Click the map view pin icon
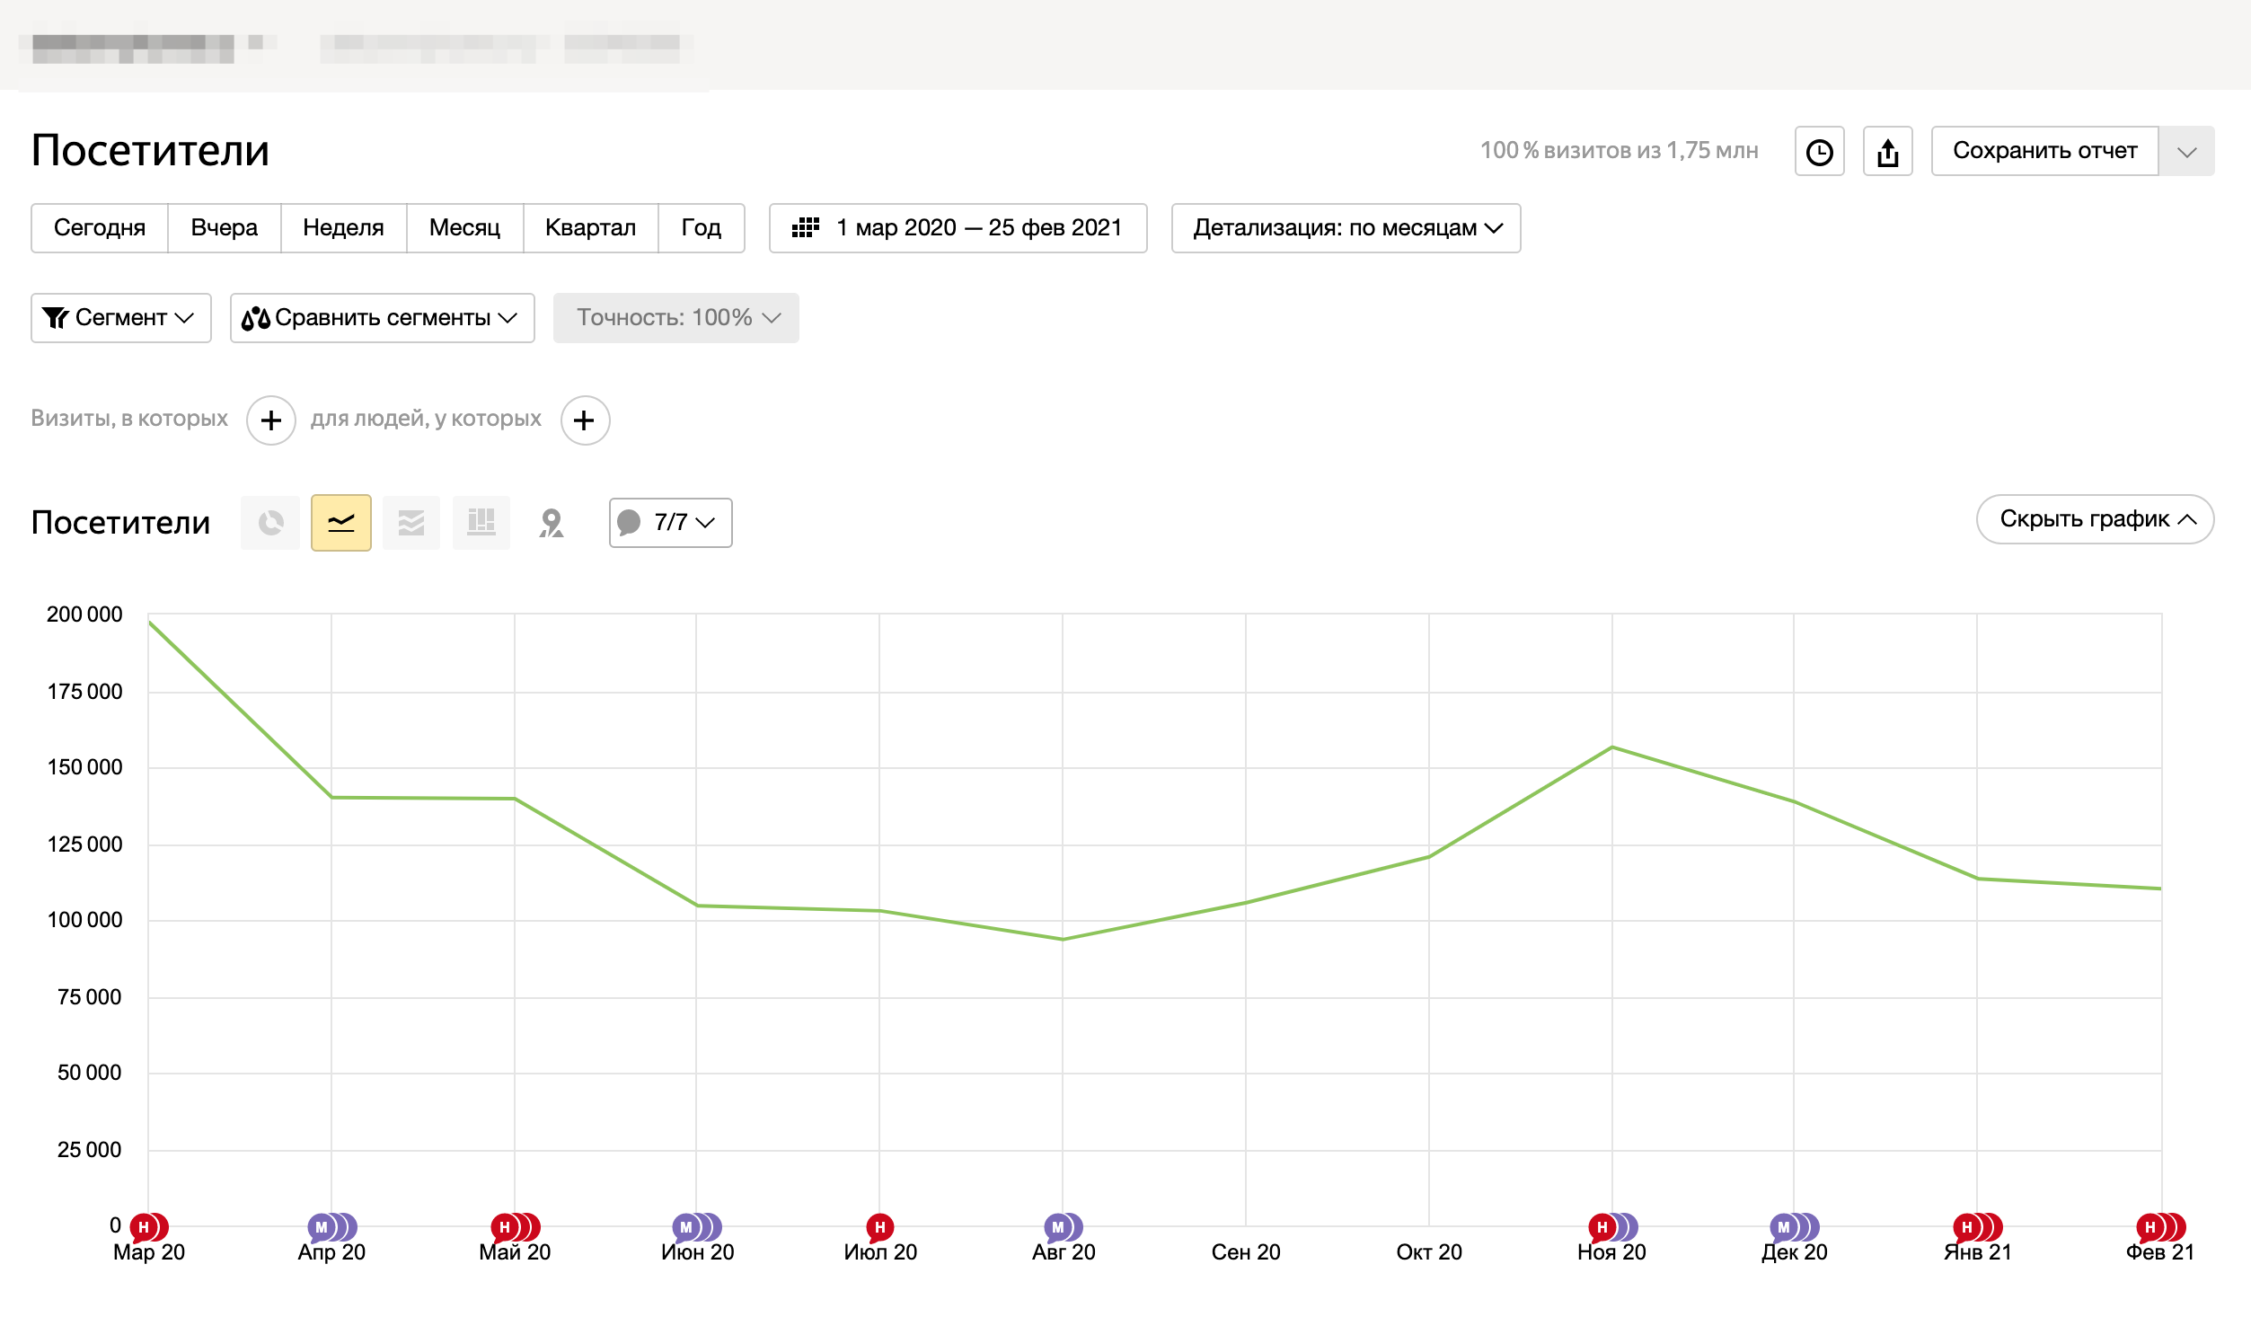This screenshot has width=2251, height=1335. coord(552,523)
